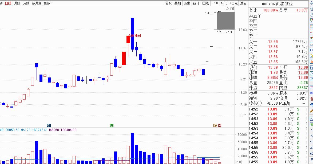Click the wave indicator icon in sidebar
Viewport: 313px width, 164px height.
311,87
